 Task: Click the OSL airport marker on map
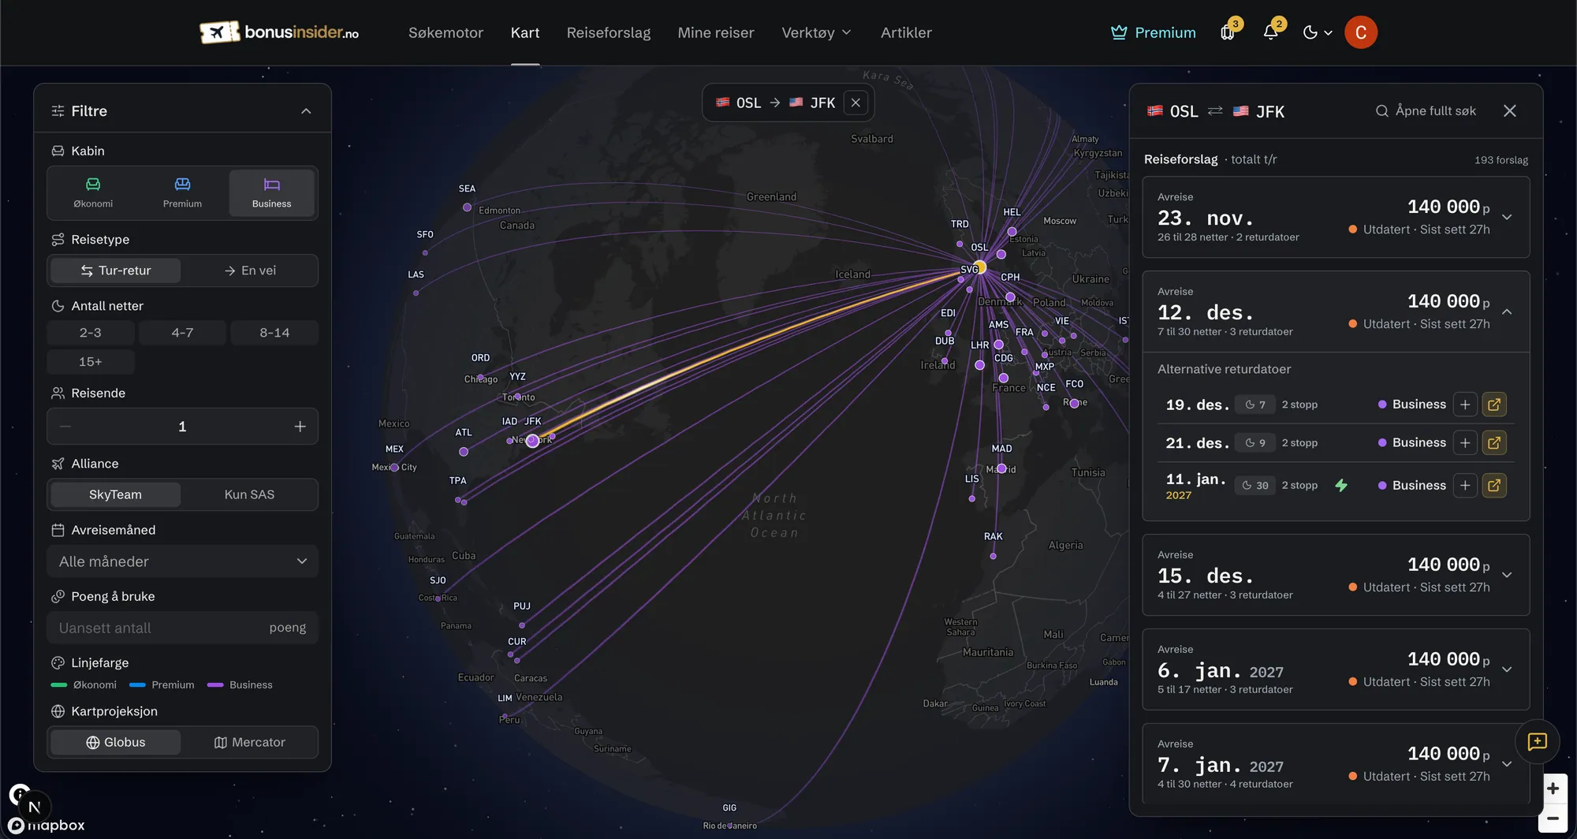(979, 267)
